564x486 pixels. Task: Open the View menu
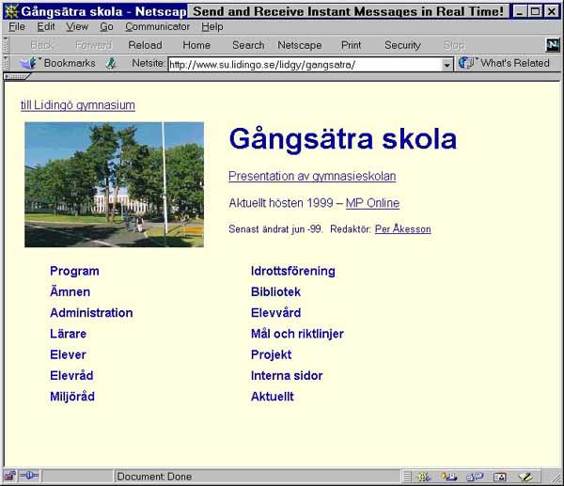[77, 27]
